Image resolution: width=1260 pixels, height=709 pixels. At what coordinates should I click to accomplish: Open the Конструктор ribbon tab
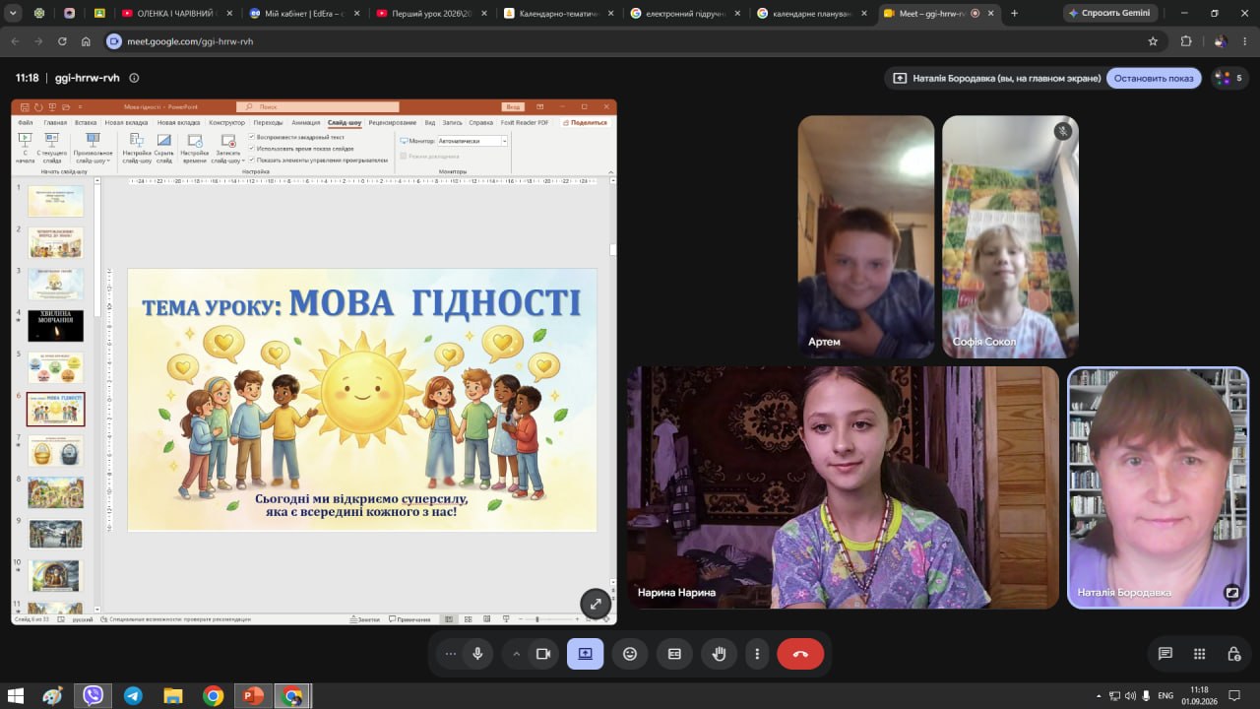coord(226,122)
